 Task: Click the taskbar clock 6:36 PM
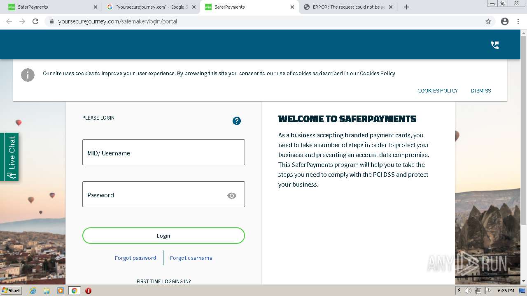[506, 291]
